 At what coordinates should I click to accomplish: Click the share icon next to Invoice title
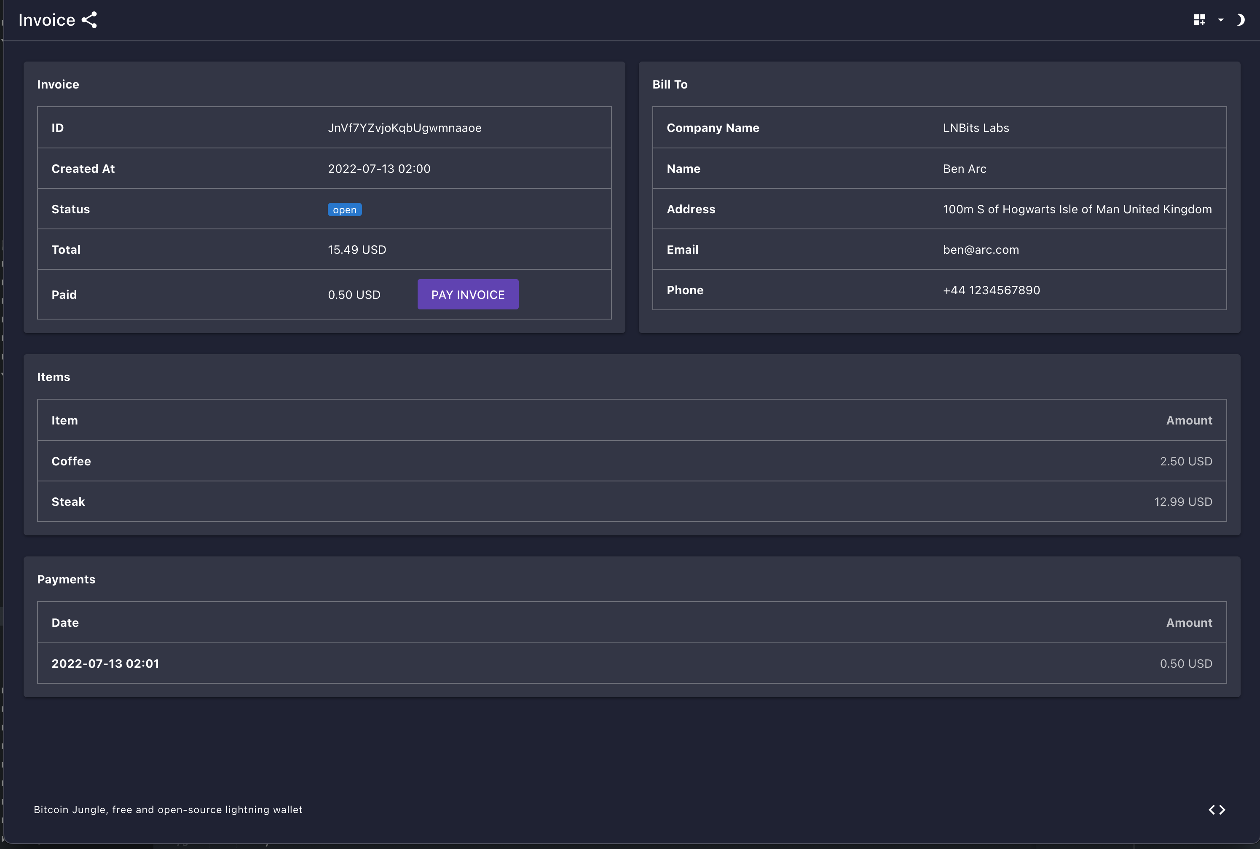point(89,20)
